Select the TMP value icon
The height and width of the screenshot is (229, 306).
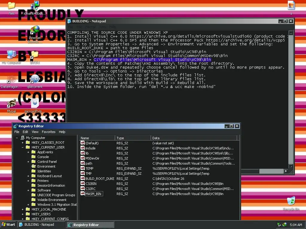click(82, 173)
